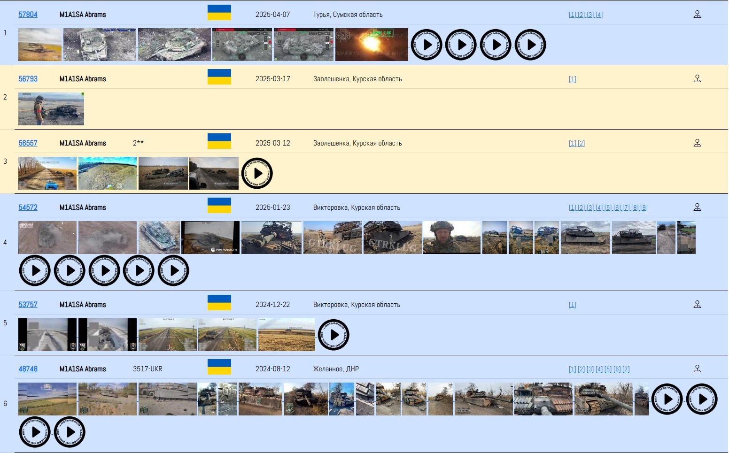729x453 pixels.
Task: Play the video in entry 56557
Action: tap(257, 173)
